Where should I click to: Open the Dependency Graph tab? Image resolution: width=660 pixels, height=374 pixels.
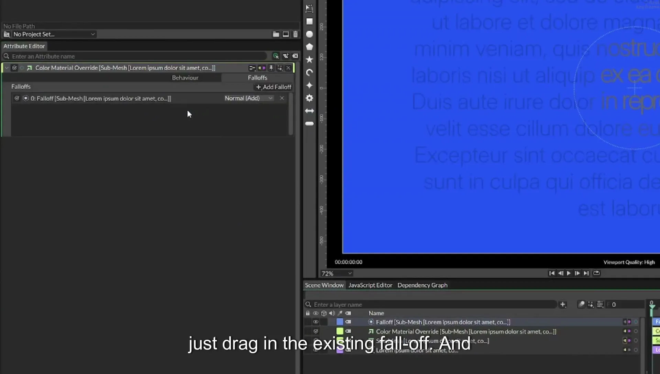pos(422,285)
